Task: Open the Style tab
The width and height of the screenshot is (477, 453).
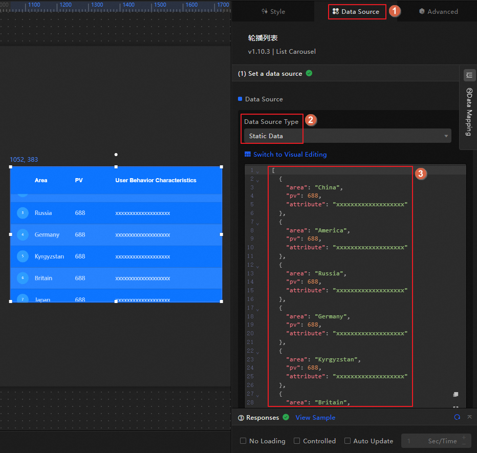Action: (273, 12)
